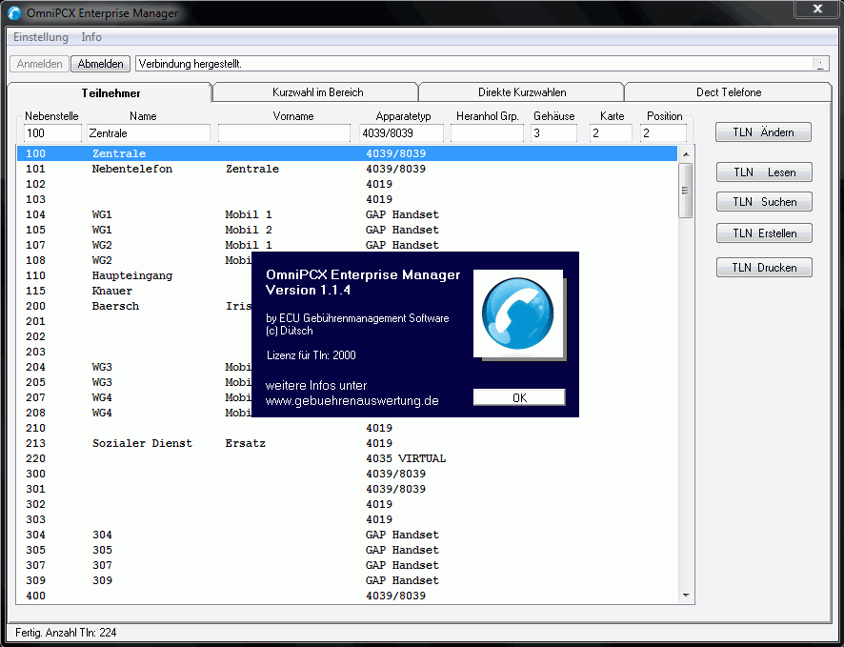The width and height of the screenshot is (844, 647).
Task: Close the OmniPCX Enterprise Manager window
Action: point(817,9)
